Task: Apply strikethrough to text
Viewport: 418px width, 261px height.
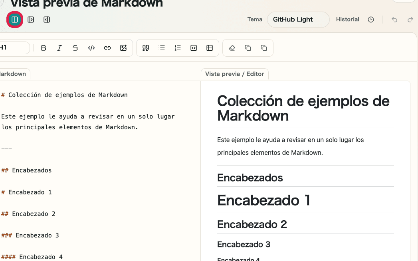Action: point(75,48)
